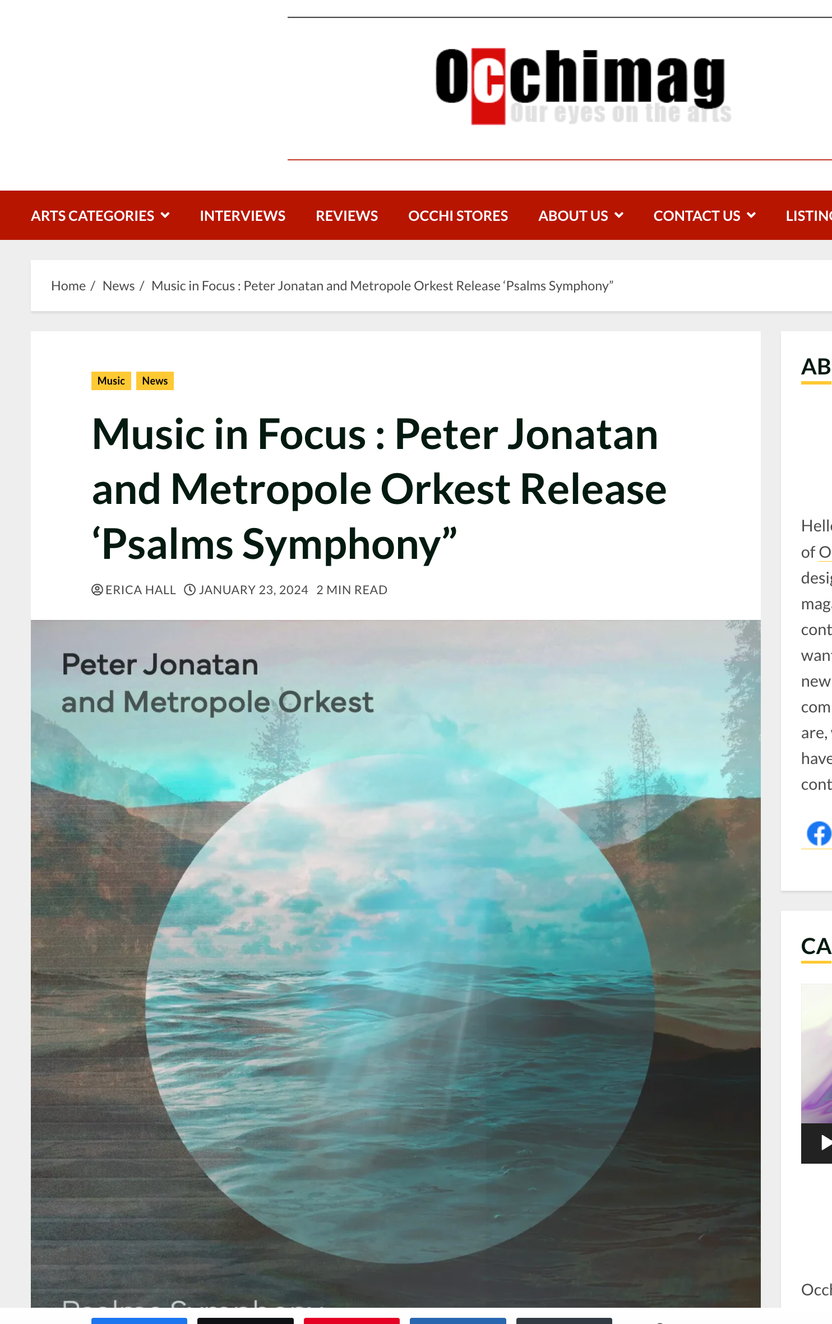Click the January 23, 2024 date link
Viewport: 832px width, 1324px height.
(x=253, y=590)
